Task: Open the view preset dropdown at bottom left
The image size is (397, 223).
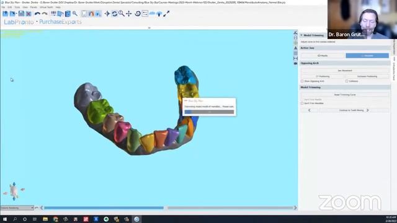Action: (17, 208)
